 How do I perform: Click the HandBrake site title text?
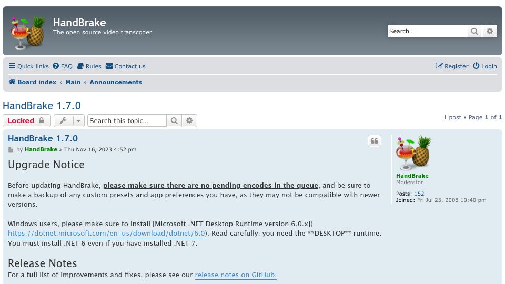(x=79, y=23)
